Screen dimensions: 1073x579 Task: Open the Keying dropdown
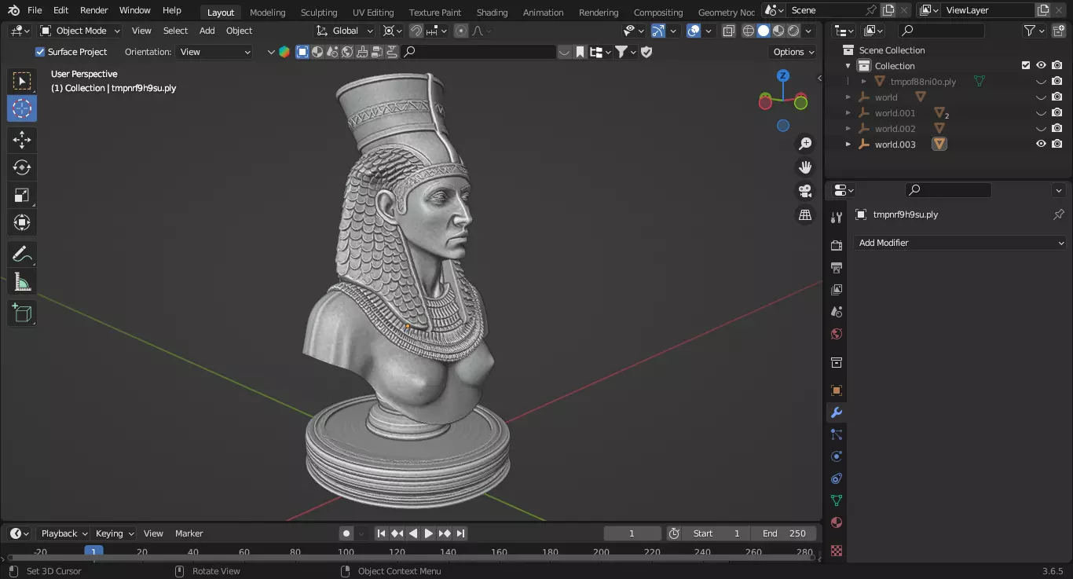pos(115,533)
